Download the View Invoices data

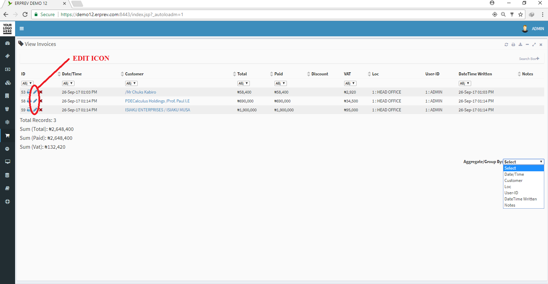click(x=520, y=45)
